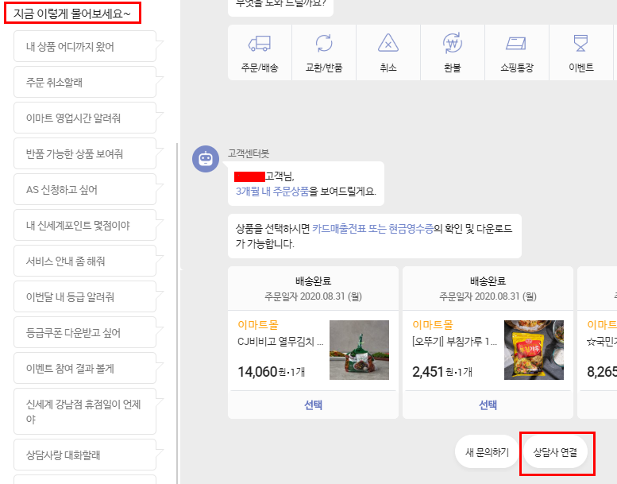617x484 pixels.
Task: Ask '신세계 강남점 휴점일이 언제야'
Action: click(85, 412)
